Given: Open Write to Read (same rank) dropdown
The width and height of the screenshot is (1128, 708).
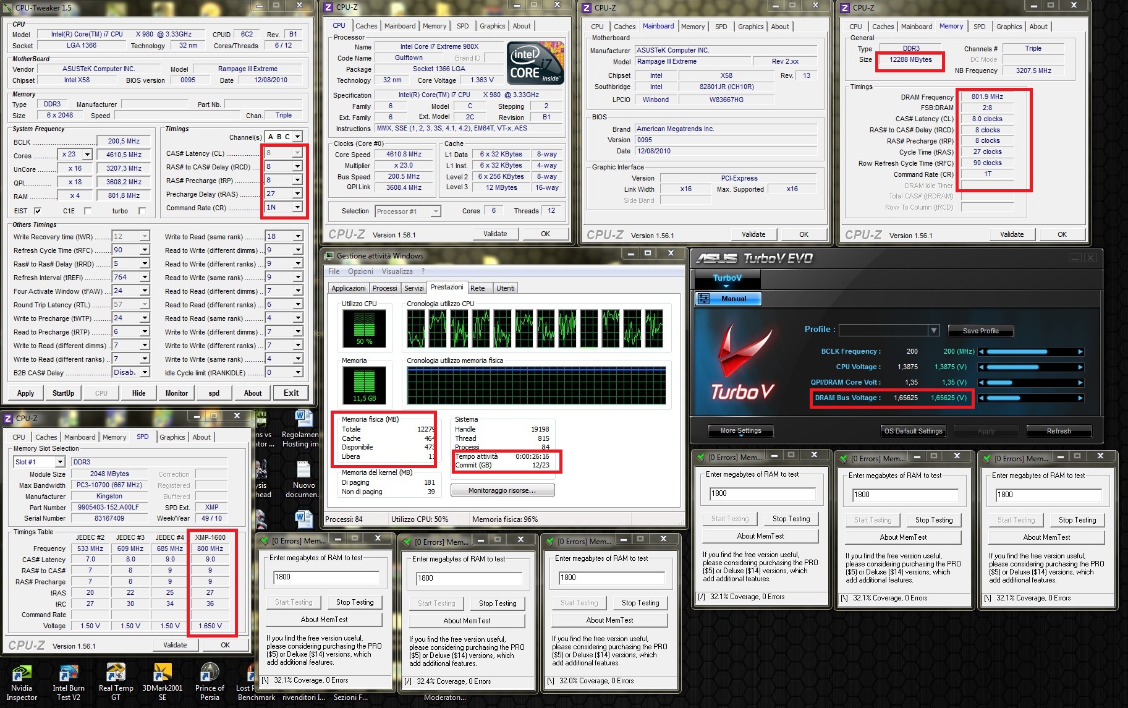Looking at the screenshot, I should coord(298,236).
